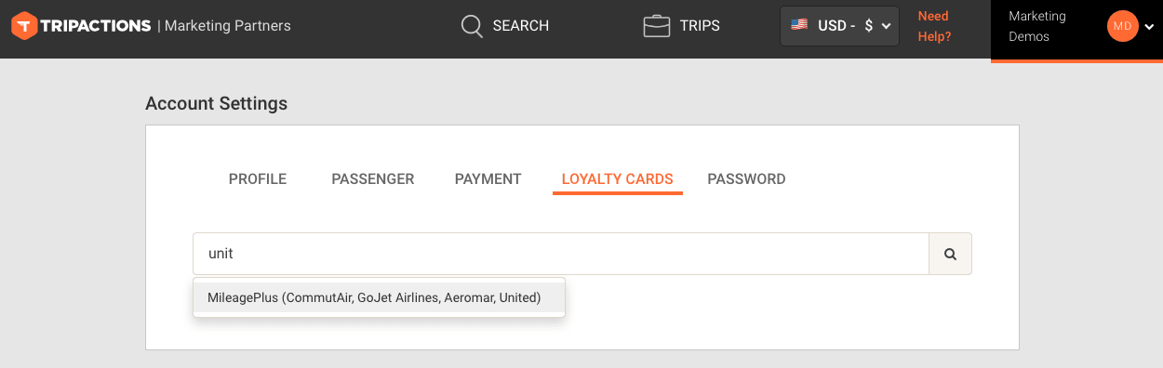The width and height of the screenshot is (1163, 368).
Task: Switch to the Password tab
Action: tap(747, 179)
